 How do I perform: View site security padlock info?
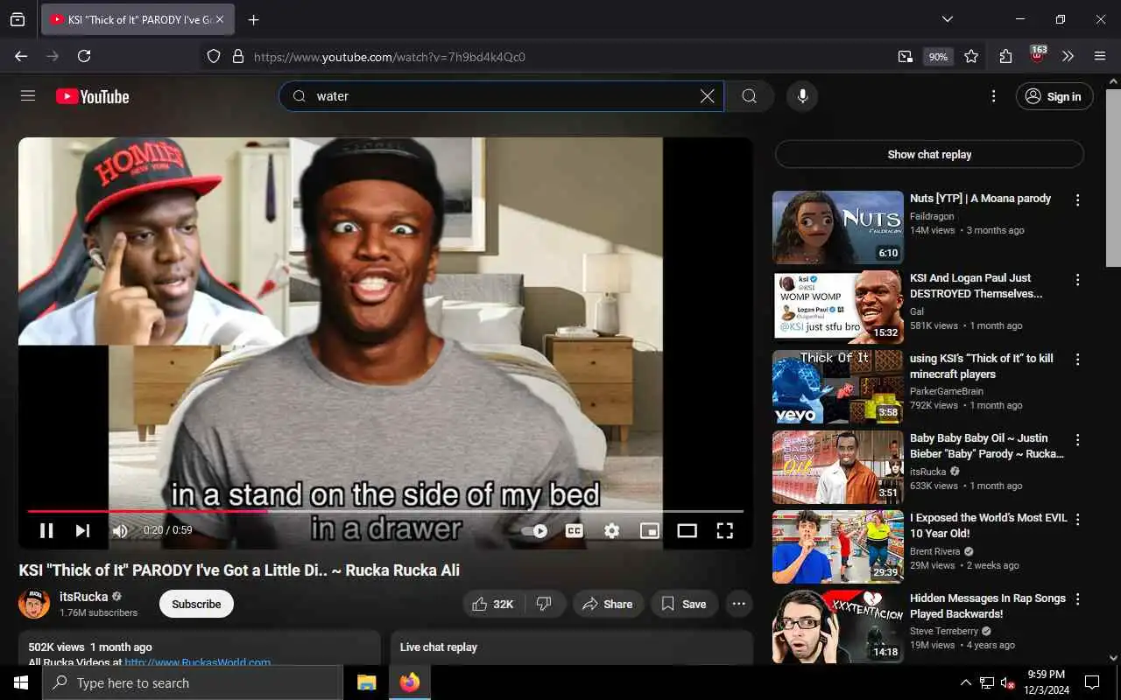[238, 56]
